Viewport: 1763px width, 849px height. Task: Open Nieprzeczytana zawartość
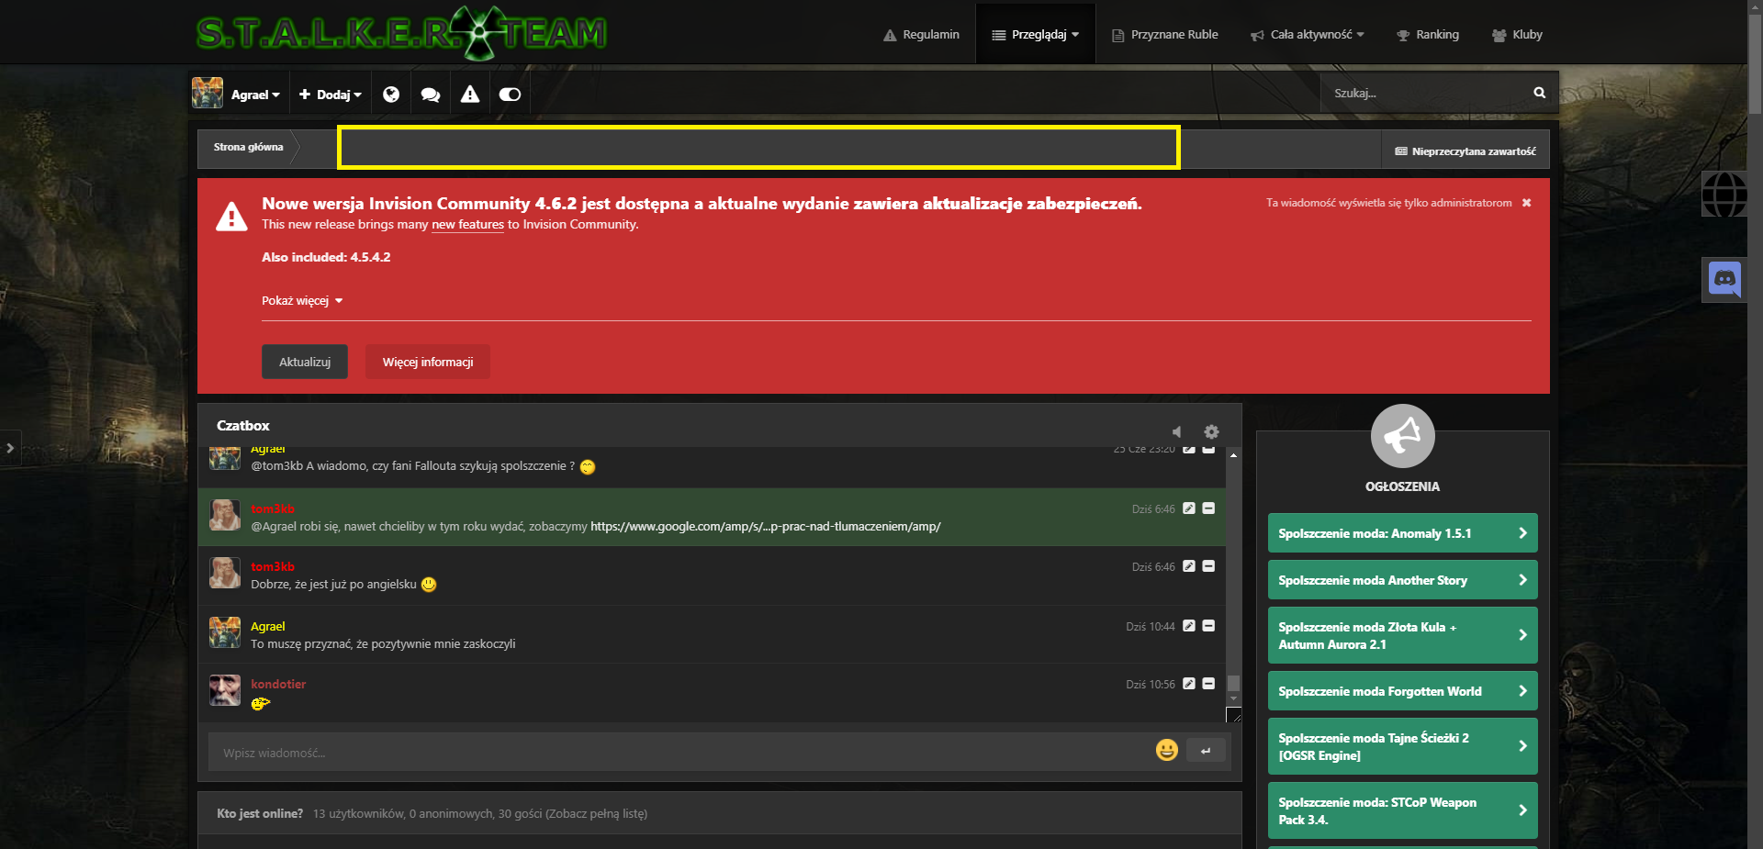[1465, 151]
